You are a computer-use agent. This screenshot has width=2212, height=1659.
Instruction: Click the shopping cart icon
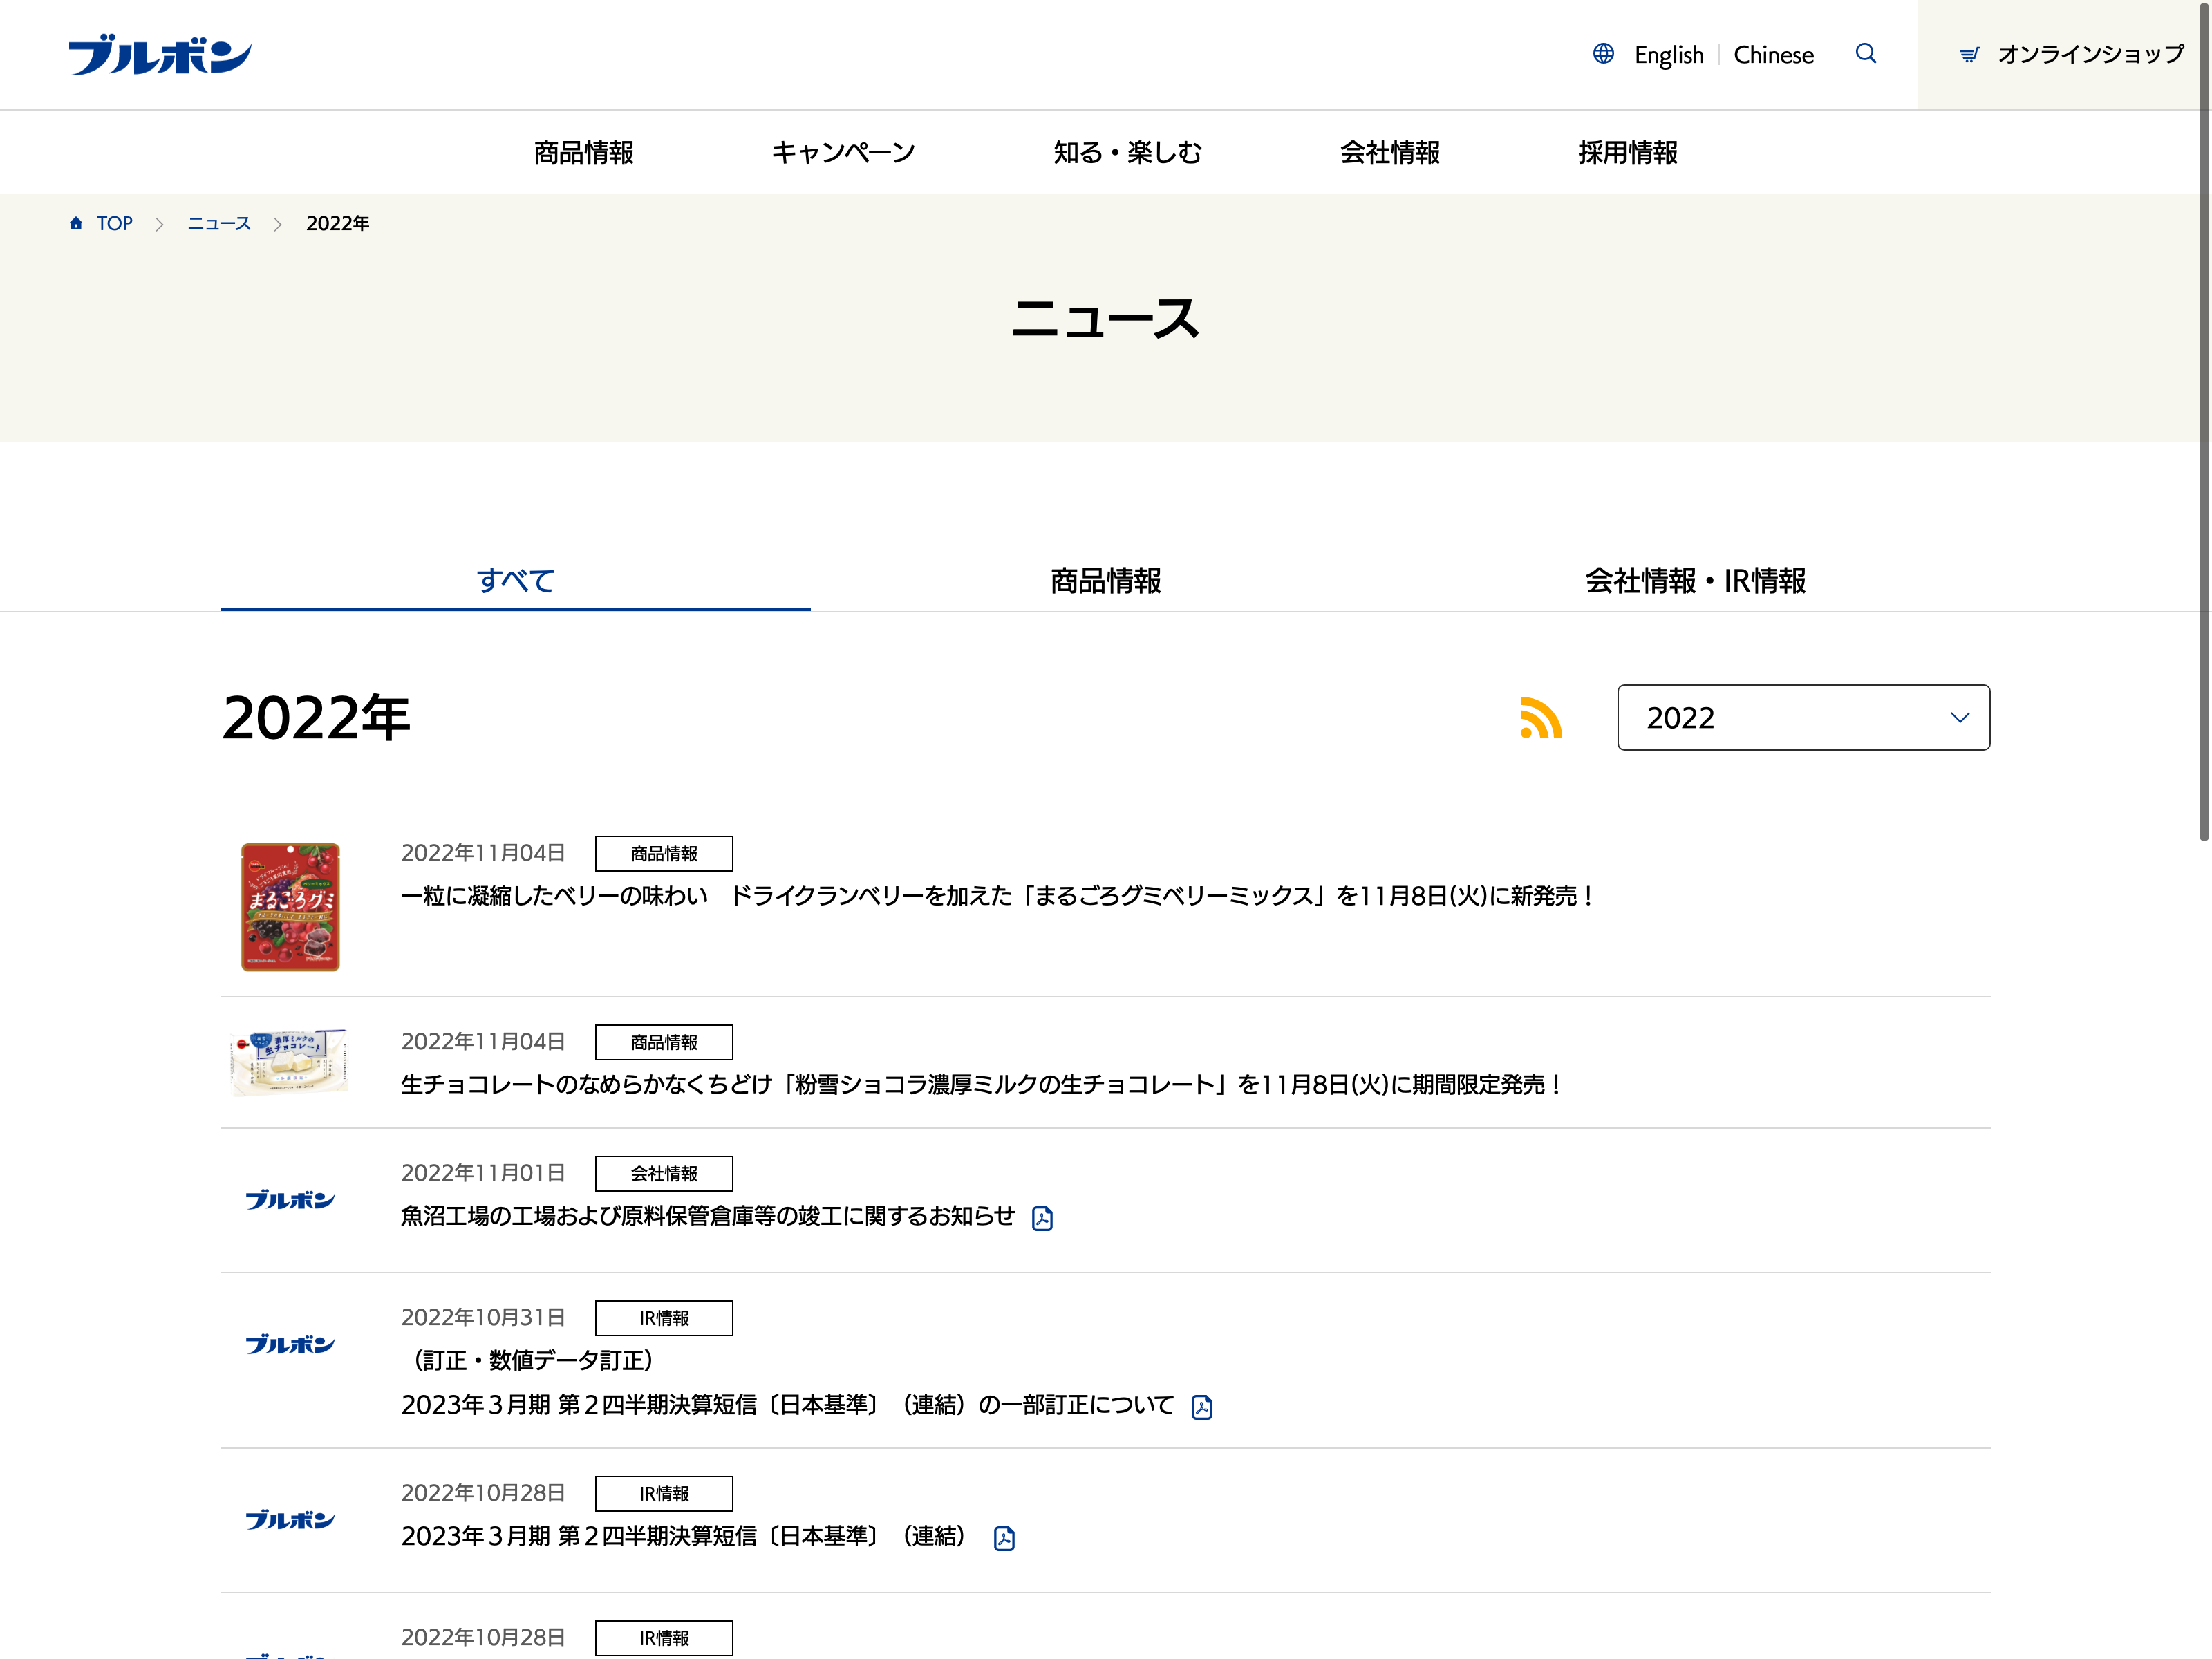pyautogui.click(x=1969, y=55)
